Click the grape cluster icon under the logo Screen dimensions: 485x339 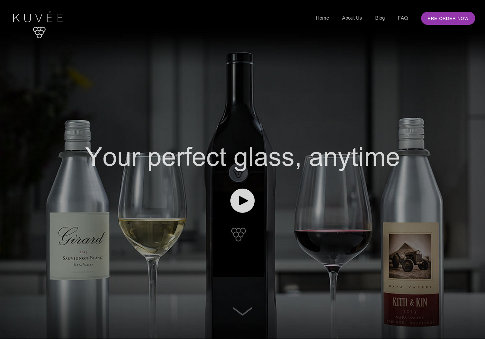point(39,32)
